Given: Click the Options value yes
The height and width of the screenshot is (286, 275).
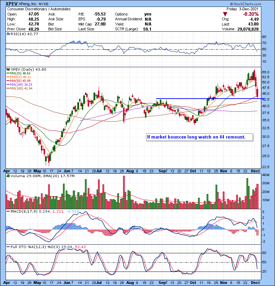Looking at the screenshot, I should (x=148, y=14).
